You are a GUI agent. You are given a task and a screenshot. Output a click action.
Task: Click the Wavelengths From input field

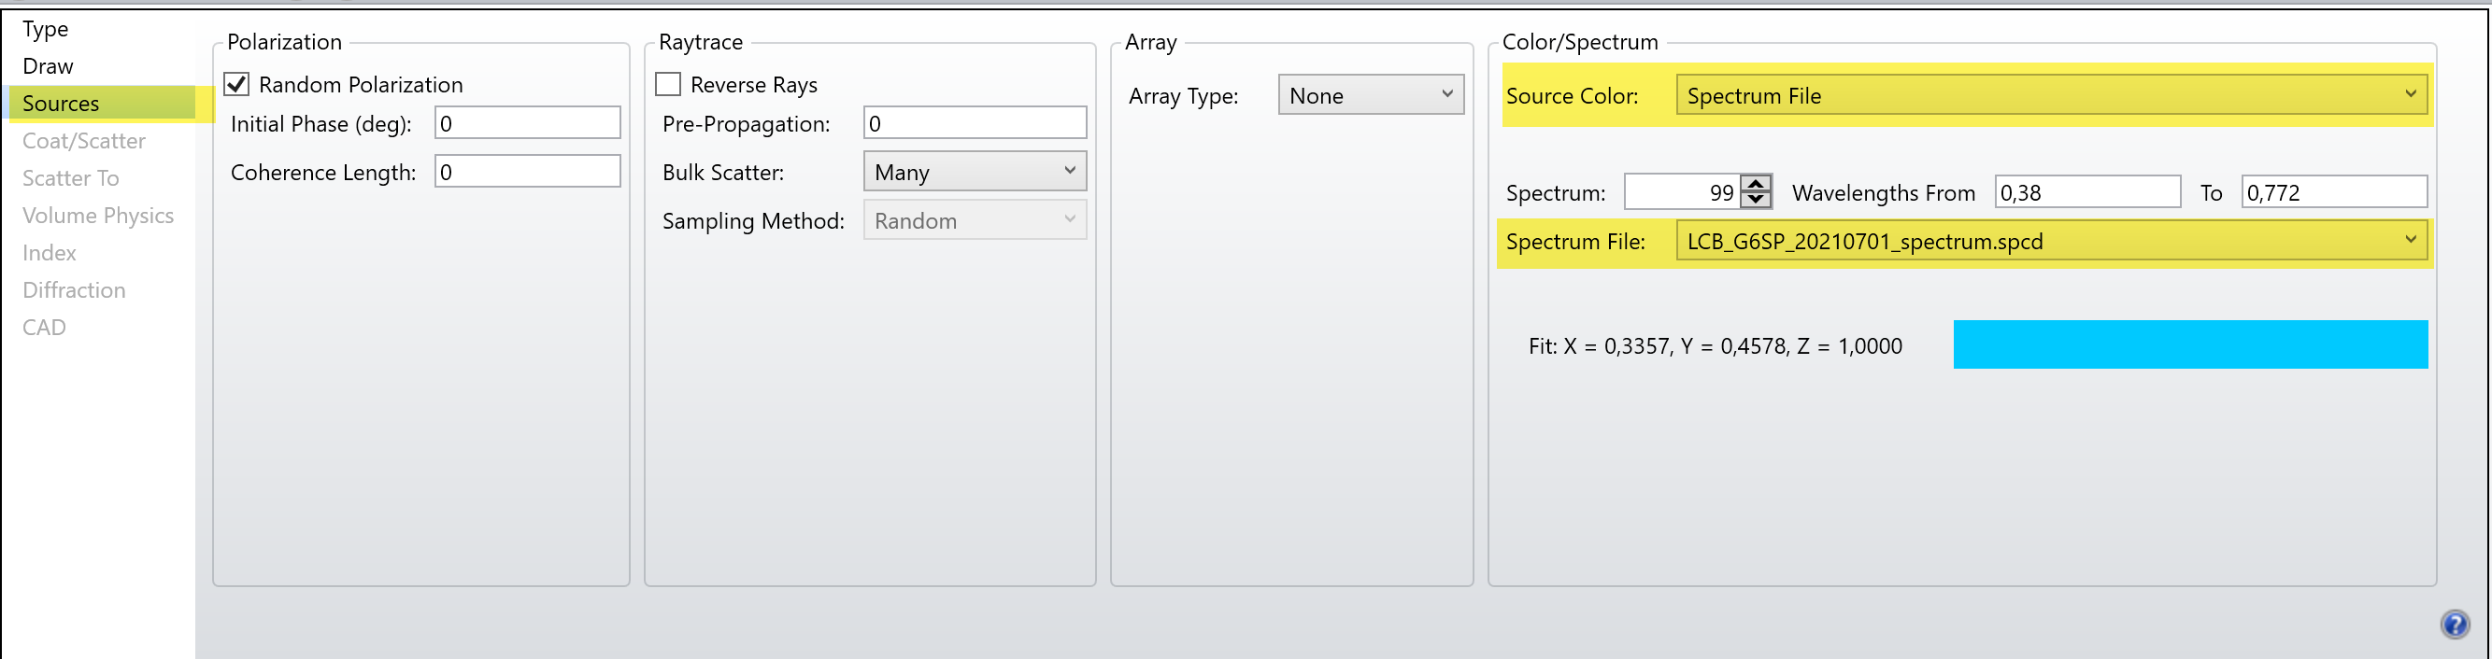click(2087, 191)
